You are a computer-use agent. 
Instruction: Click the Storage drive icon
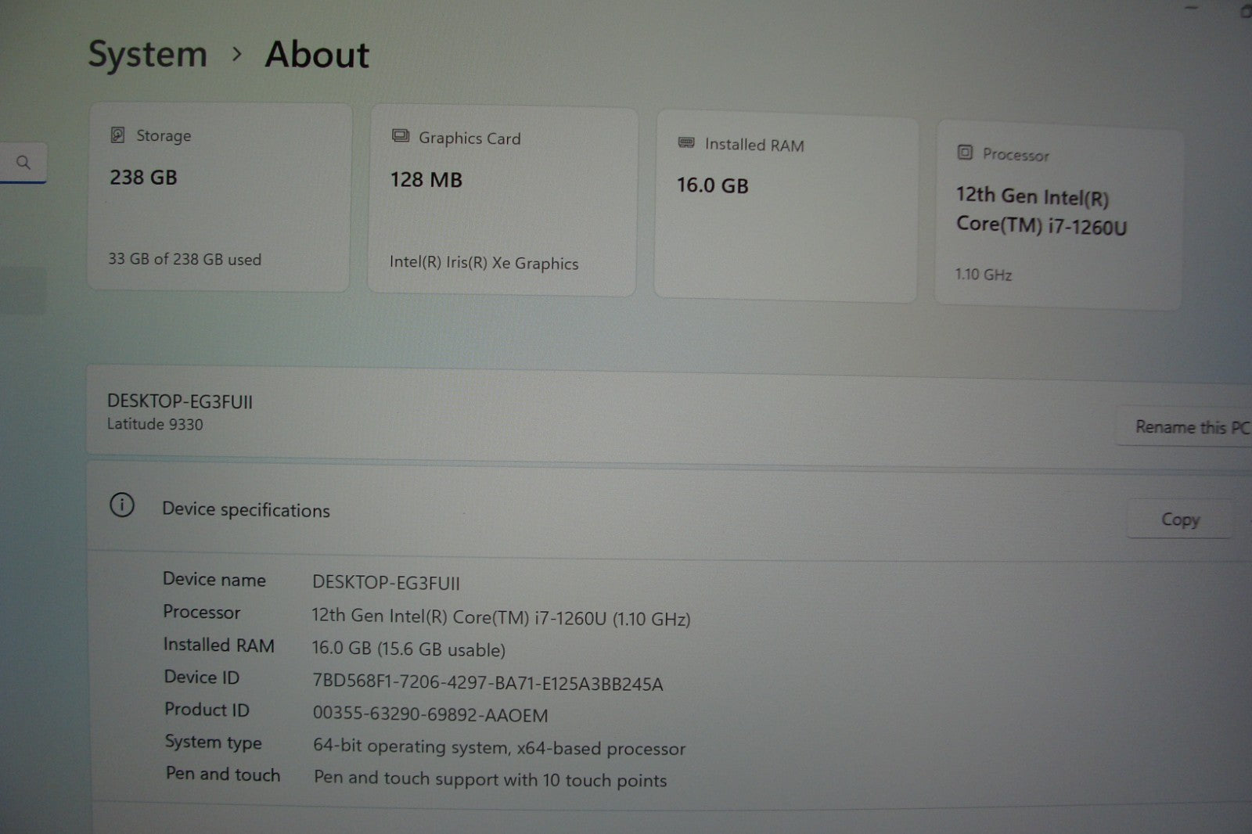click(x=117, y=135)
